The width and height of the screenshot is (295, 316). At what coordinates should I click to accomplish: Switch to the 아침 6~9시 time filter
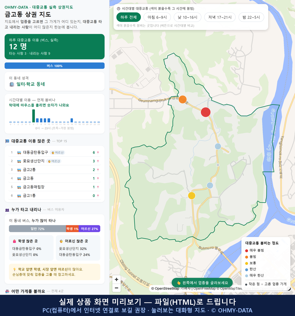tap(157, 17)
